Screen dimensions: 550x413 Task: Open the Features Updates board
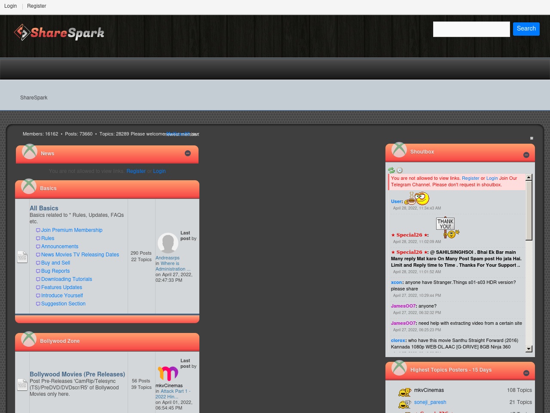[61, 287]
